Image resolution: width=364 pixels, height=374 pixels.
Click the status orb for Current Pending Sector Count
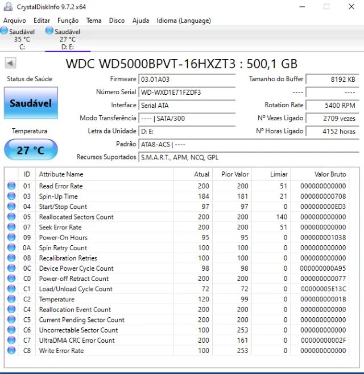(x=11, y=320)
